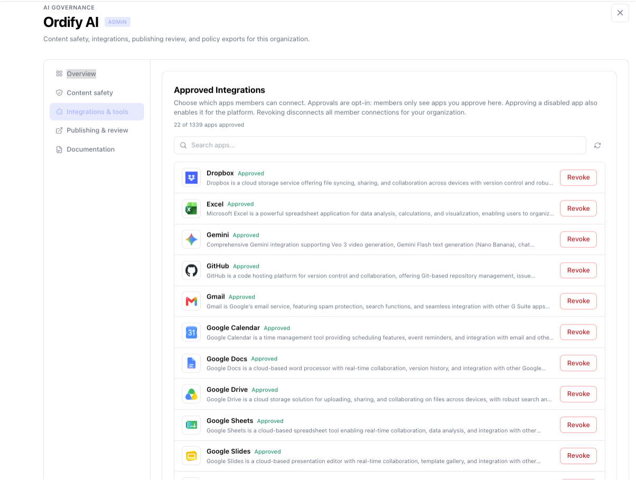Click the Excel app name
This screenshot has width=636, height=480.
click(x=215, y=204)
